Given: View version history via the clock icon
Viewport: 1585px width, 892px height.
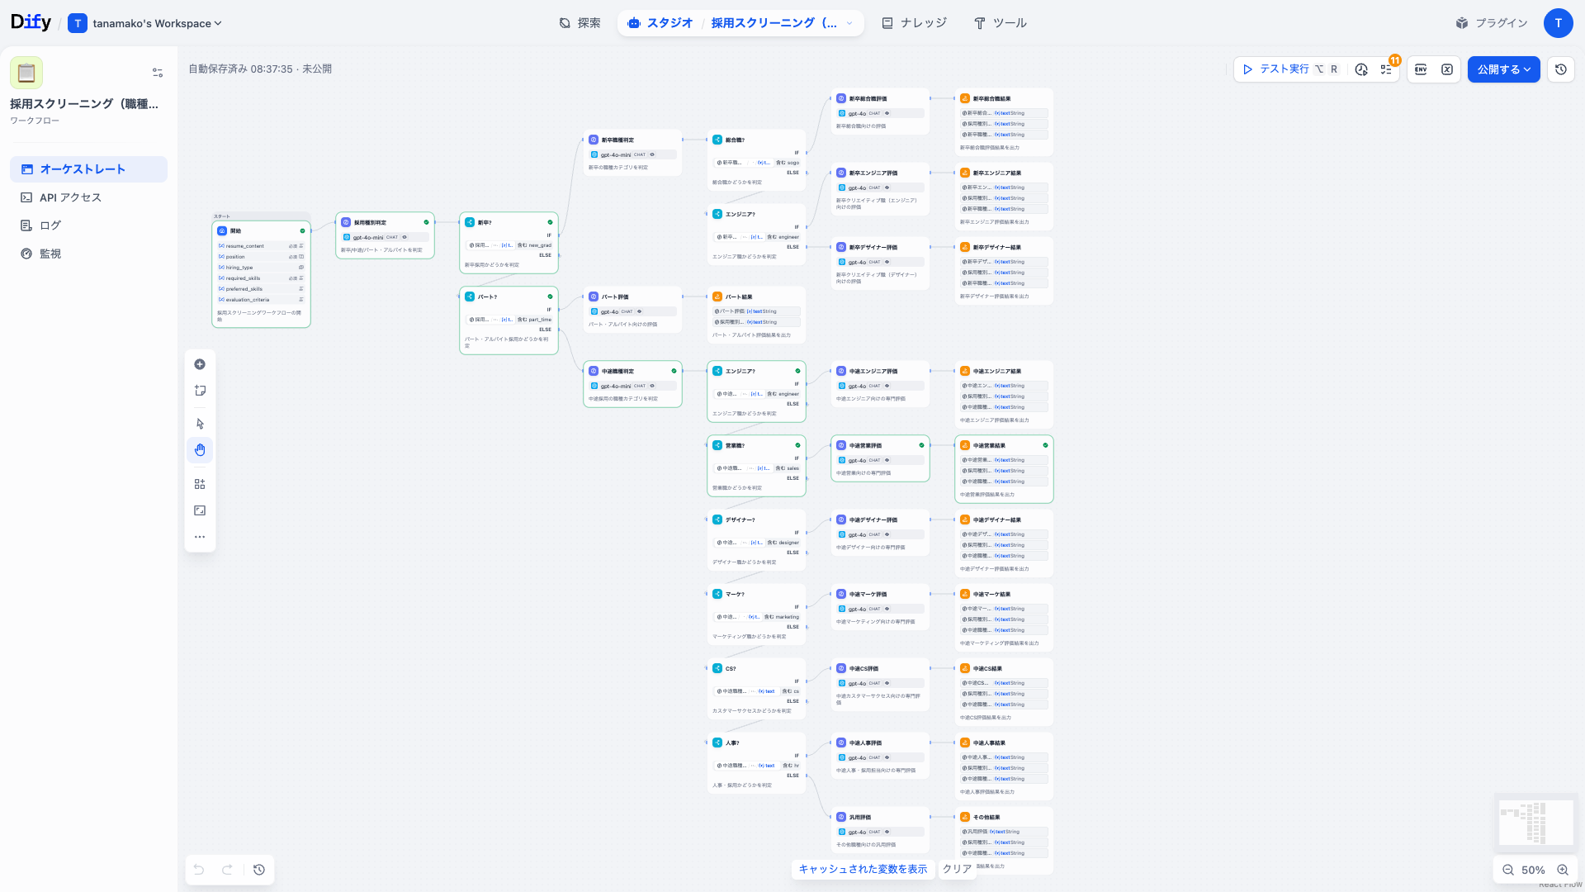Looking at the screenshot, I should pos(1560,69).
